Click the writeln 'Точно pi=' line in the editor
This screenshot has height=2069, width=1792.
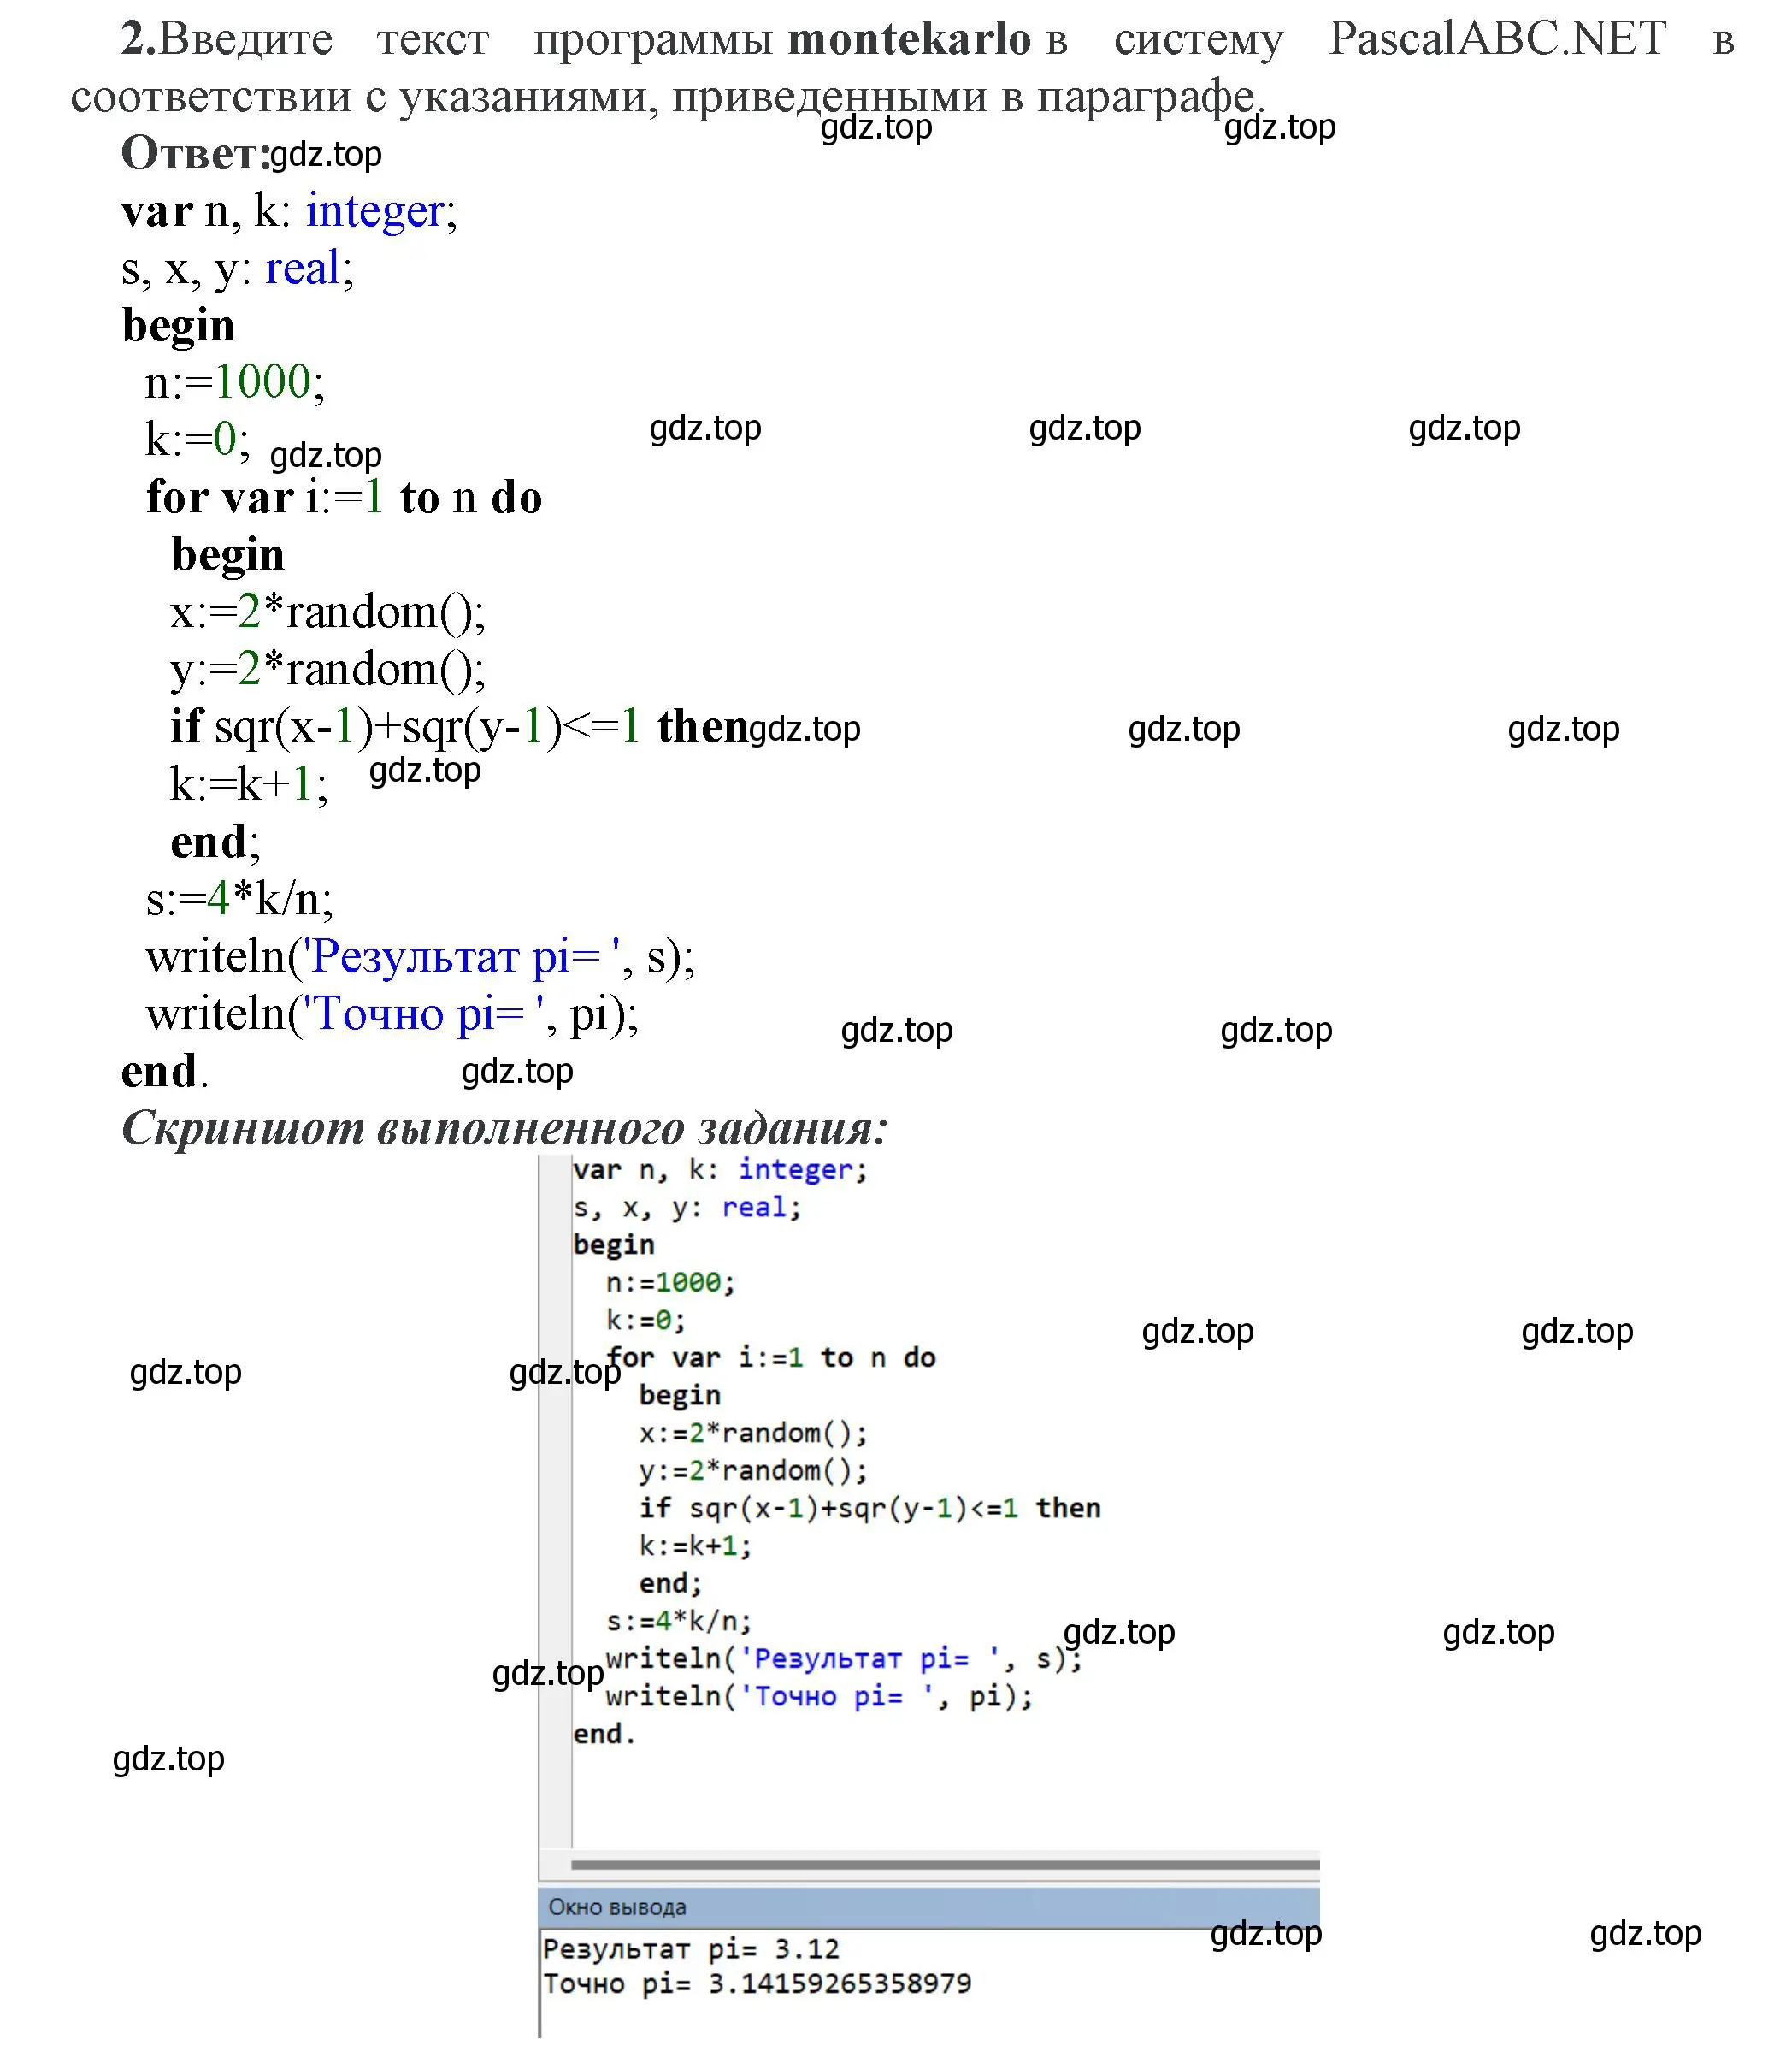click(819, 1696)
